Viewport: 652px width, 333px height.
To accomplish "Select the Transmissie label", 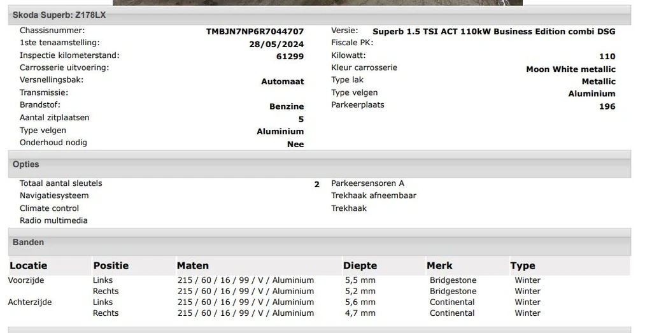I will click(x=44, y=92).
